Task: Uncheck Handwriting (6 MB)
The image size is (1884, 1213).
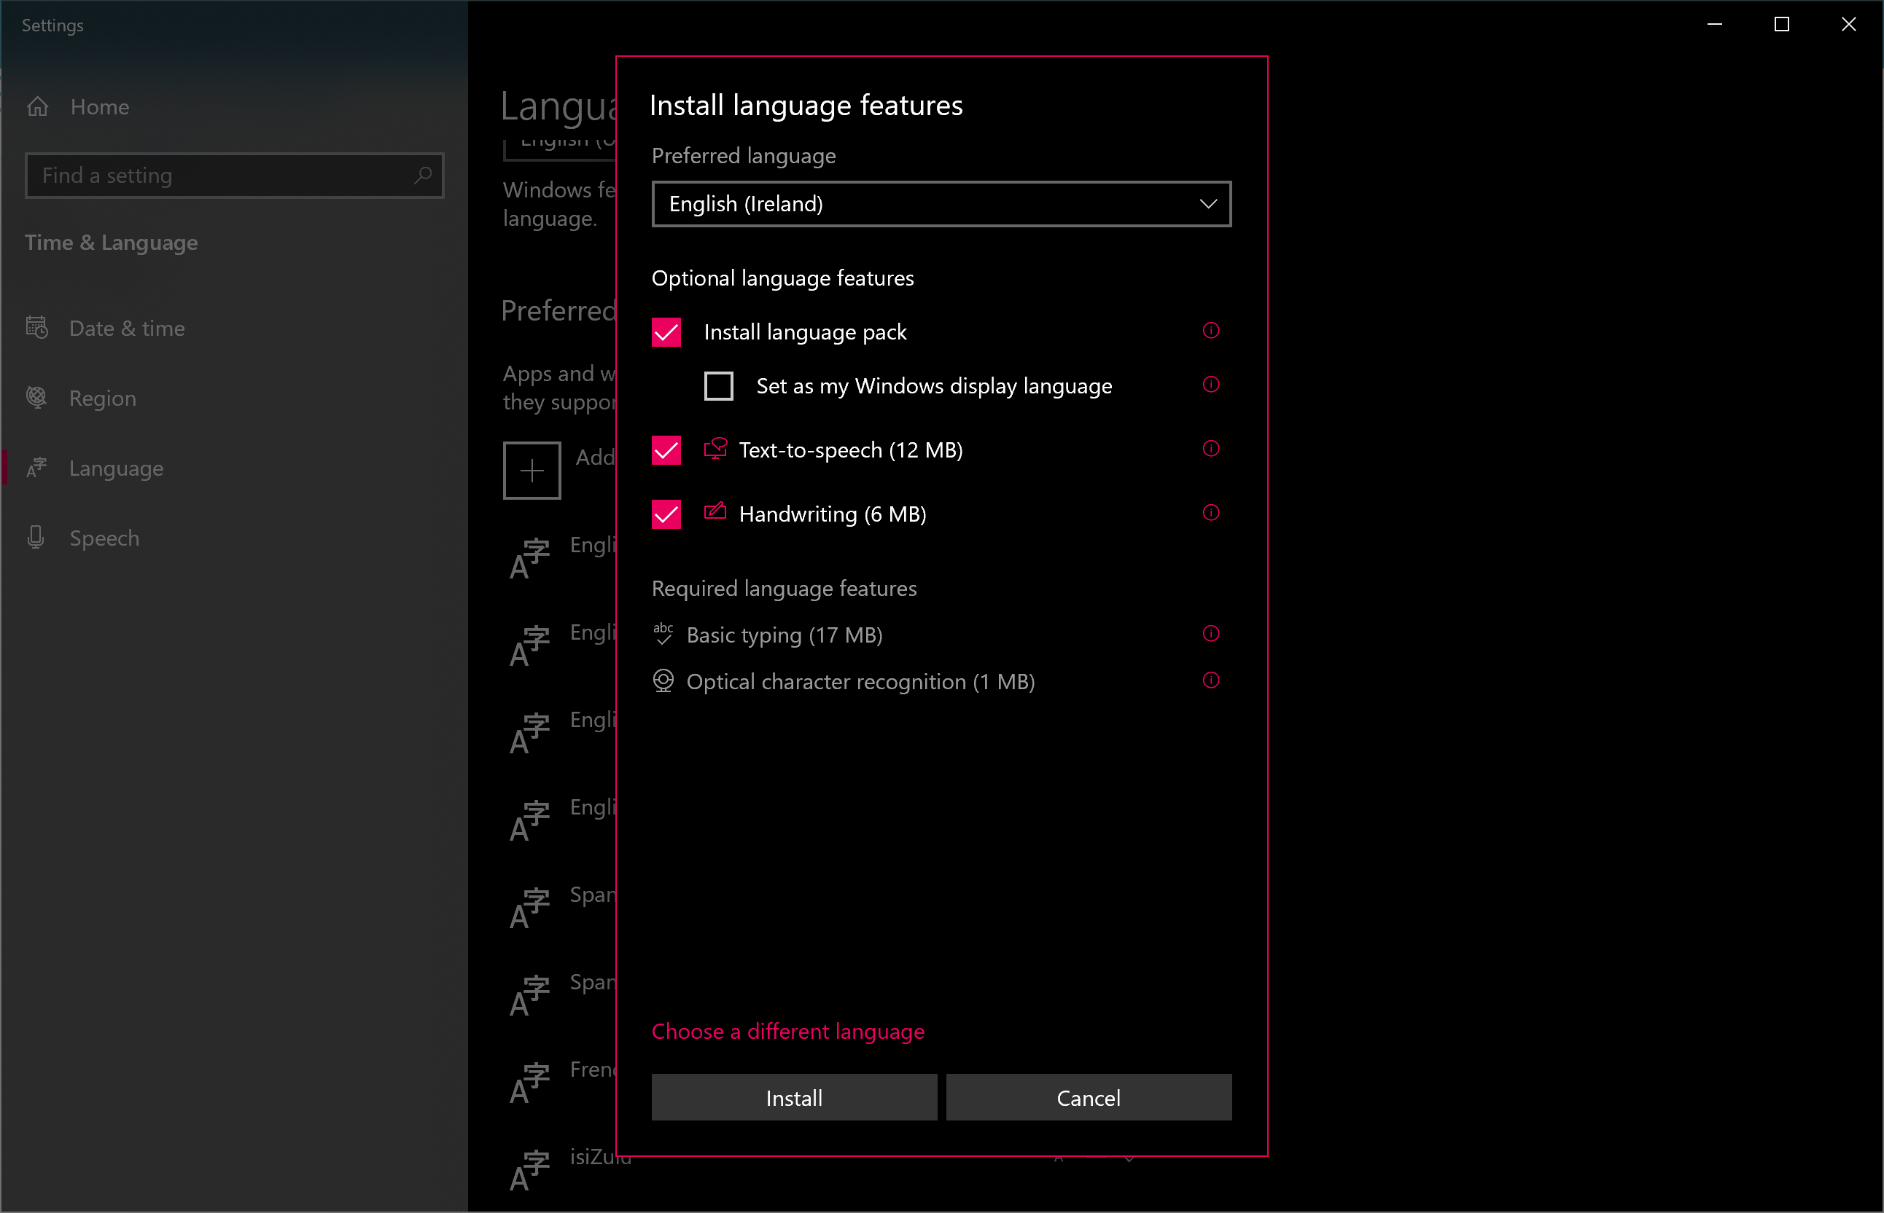Action: [x=666, y=514]
